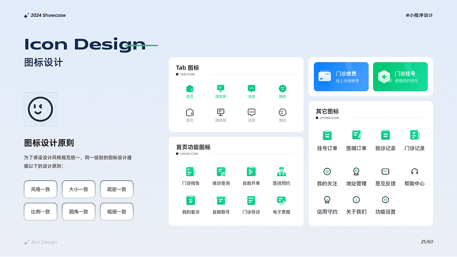This screenshot has height=257, width=457.
Task: Open the 意见反馈 envelope icon
Action: (385, 171)
